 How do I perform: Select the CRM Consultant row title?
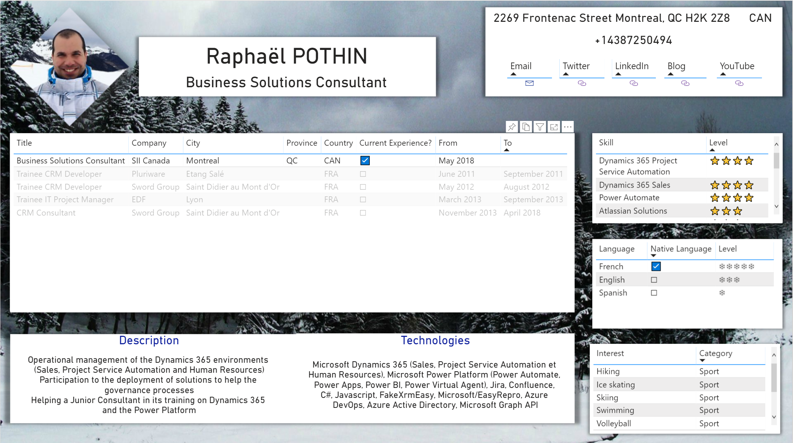(46, 213)
